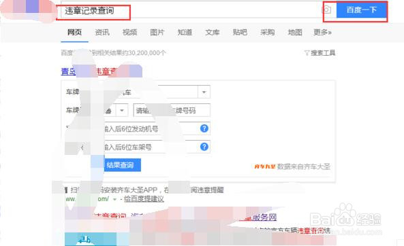
Task: Expand the plate province prefix dropdown
Action: pyautogui.click(x=122, y=111)
